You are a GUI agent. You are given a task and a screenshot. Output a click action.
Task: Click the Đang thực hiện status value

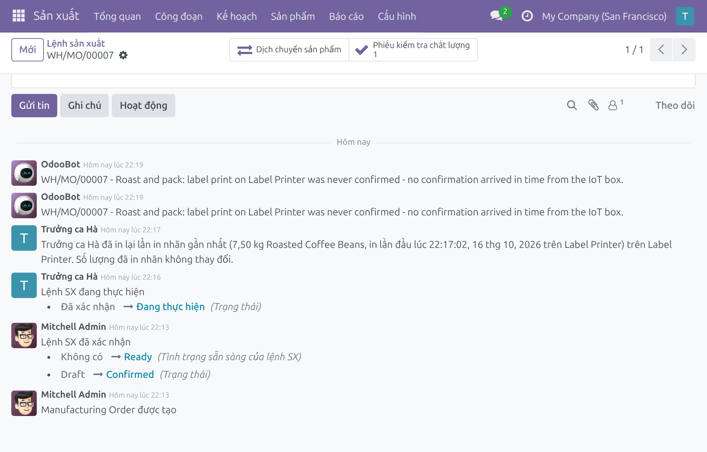click(170, 307)
